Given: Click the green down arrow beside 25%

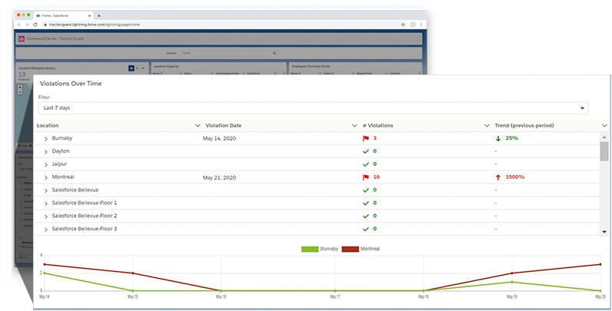Looking at the screenshot, I should (x=498, y=138).
